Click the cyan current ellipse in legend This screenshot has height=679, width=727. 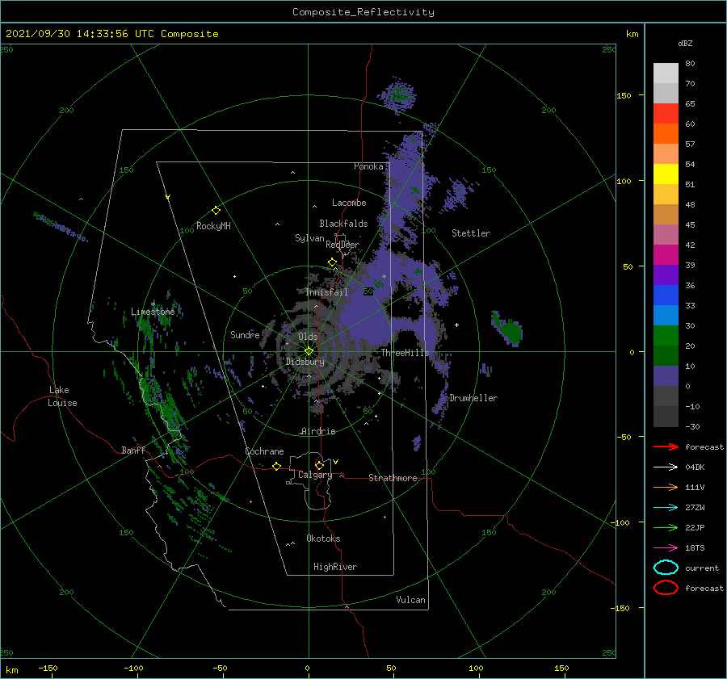click(x=666, y=568)
